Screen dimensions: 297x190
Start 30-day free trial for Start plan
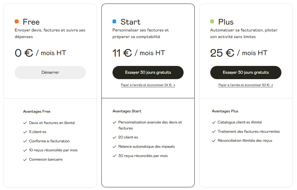point(148,73)
